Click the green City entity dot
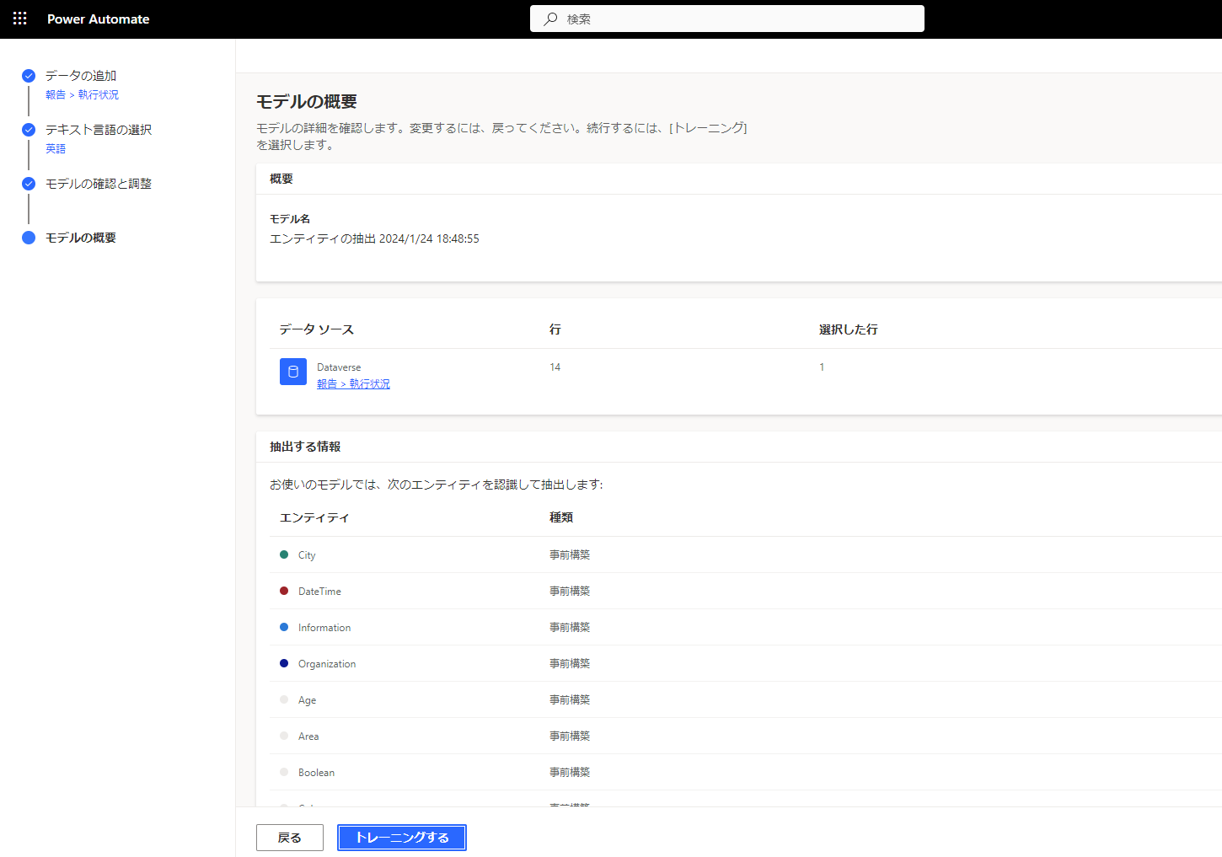 pos(284,554)
